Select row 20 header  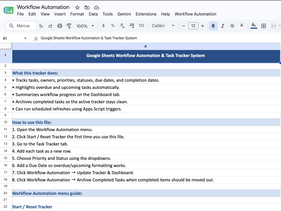point(5,193)
